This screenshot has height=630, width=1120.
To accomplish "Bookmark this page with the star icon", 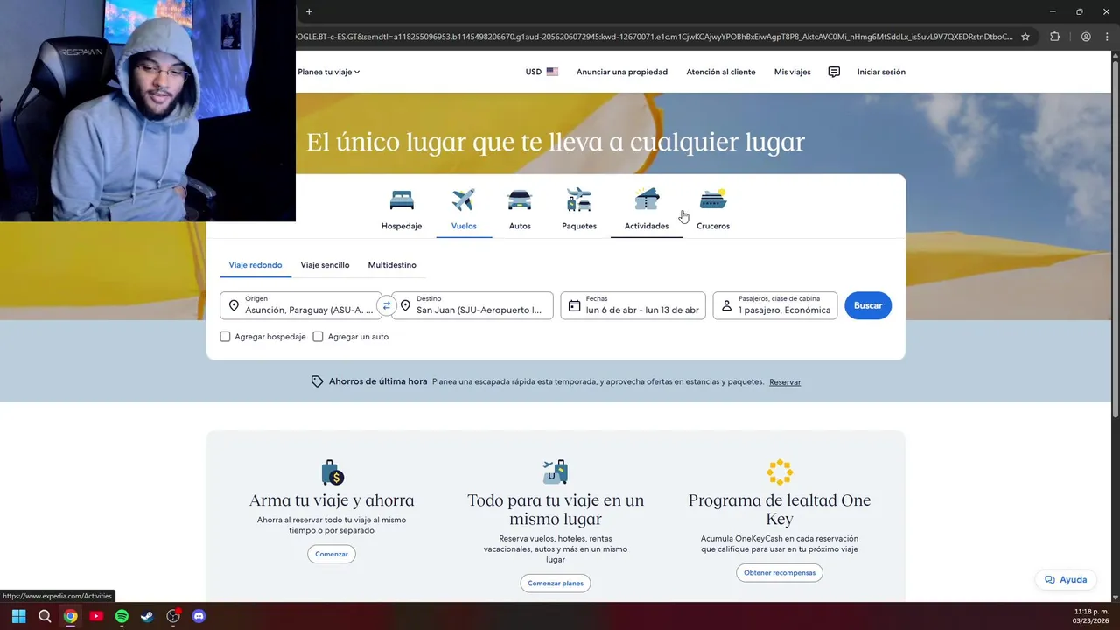I will pyautogui.click(x=1025, y=37).
